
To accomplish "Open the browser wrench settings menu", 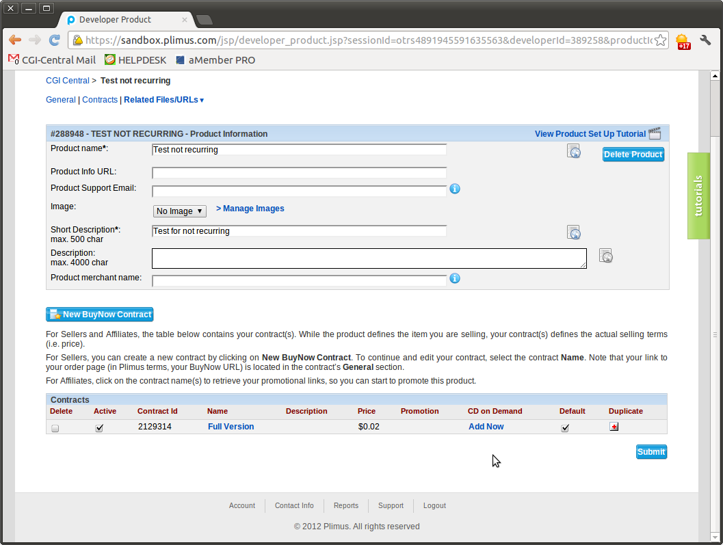I will pyautogui.click(x=705, y=40).
